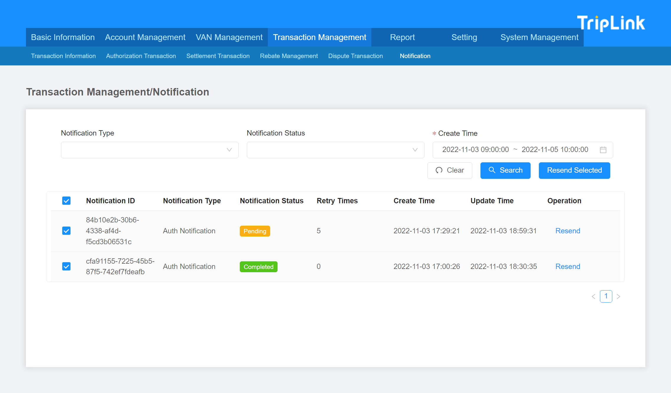The height and width of the screenshot is (393, 671).
Task: Open the Notification Type dropdown
Action: [150, 150]
